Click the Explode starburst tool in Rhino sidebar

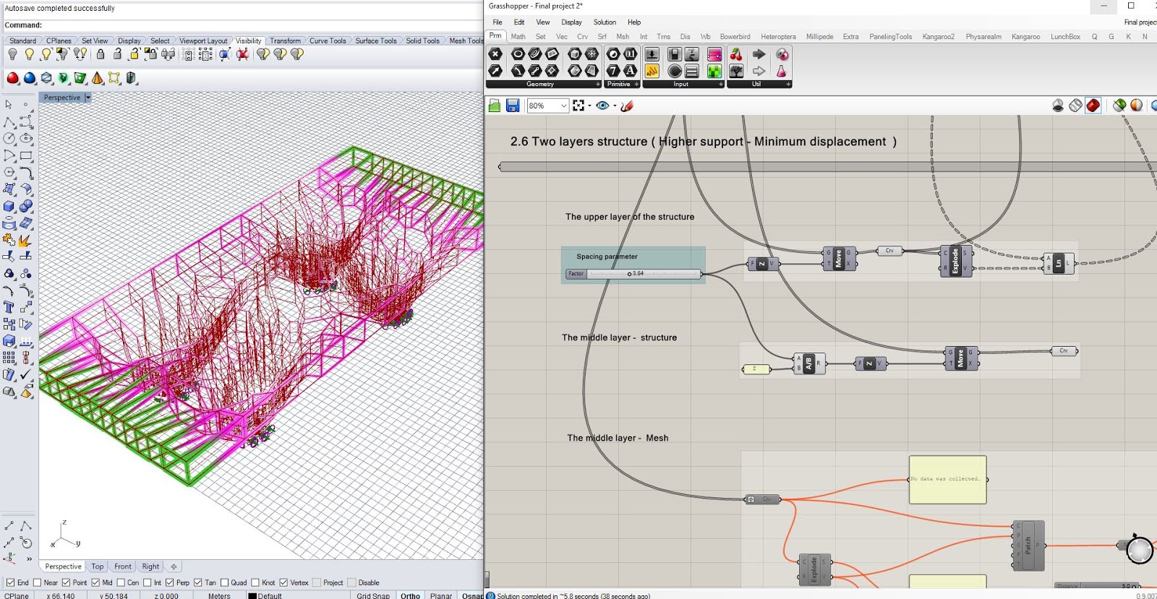pyautogui.click(x=26, y=240)
